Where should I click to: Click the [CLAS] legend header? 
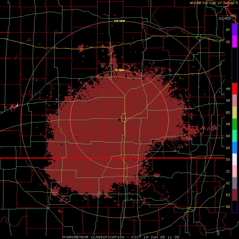[x=224, y=19]
